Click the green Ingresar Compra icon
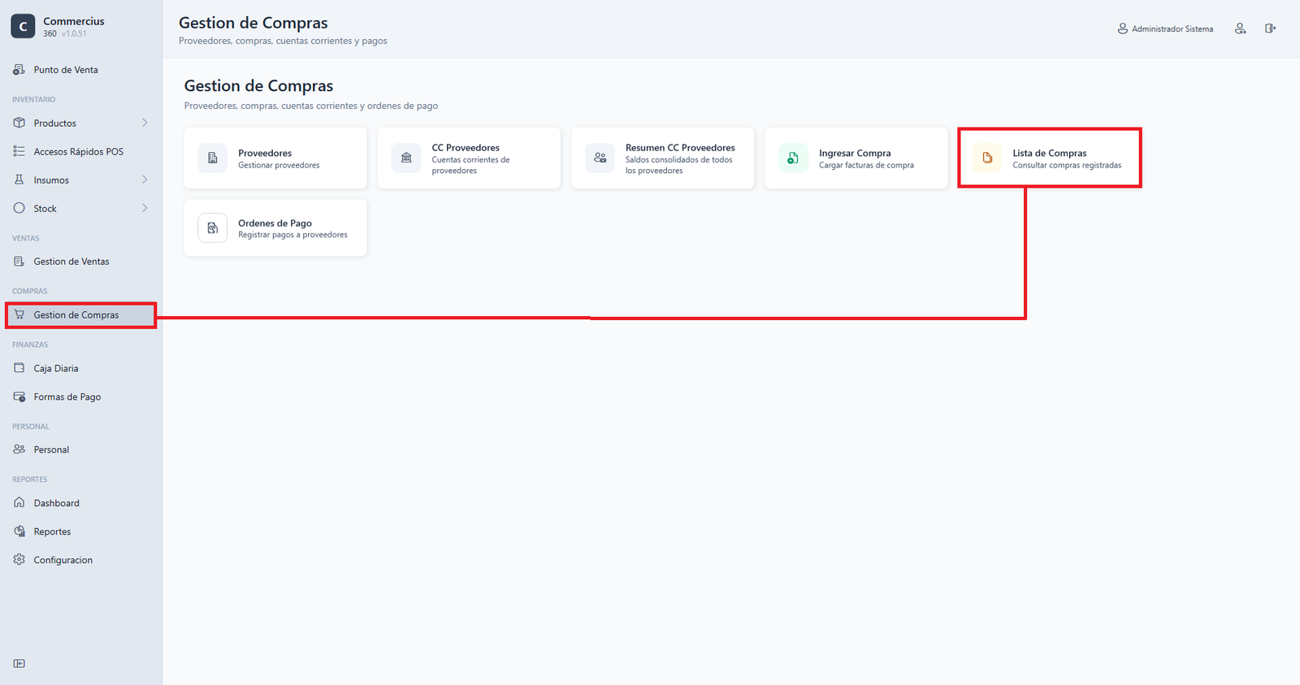Viewport: 1300px width, 685px height. [793, 158]
